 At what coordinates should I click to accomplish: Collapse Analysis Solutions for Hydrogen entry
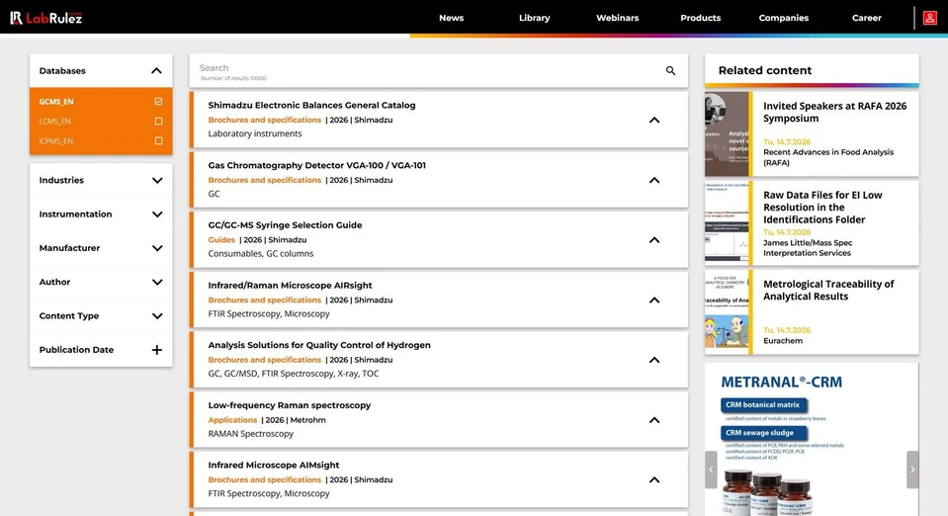pos(654,360)
